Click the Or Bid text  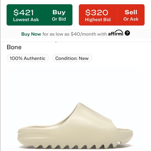point(59,19)
